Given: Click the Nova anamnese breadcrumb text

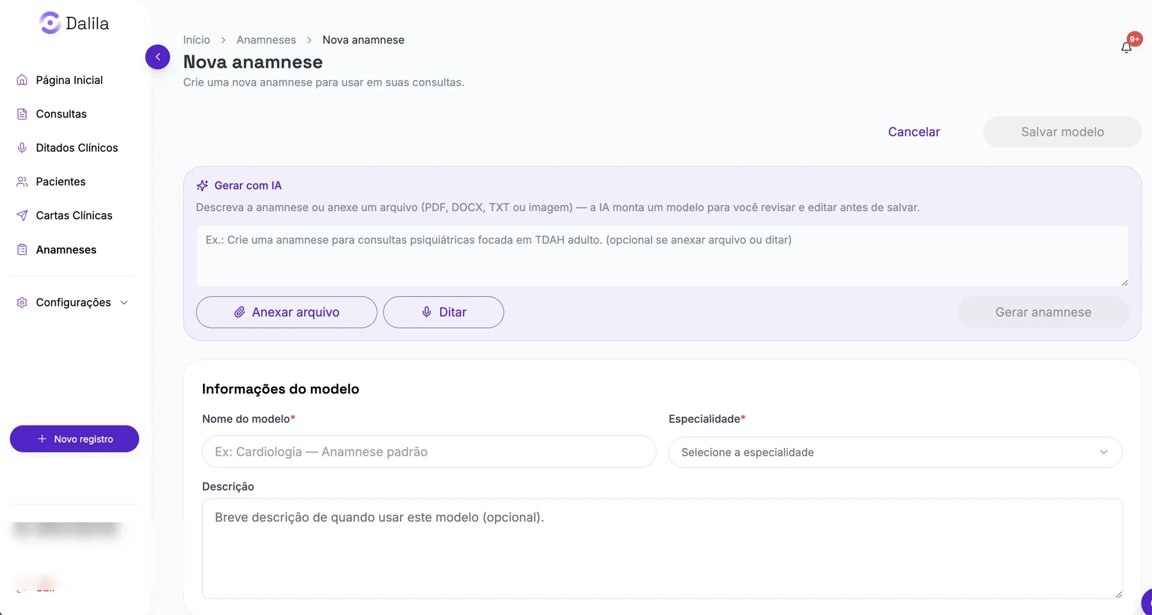Looking at the screenshot, I should pyautogui.click(x=364, y=40).
